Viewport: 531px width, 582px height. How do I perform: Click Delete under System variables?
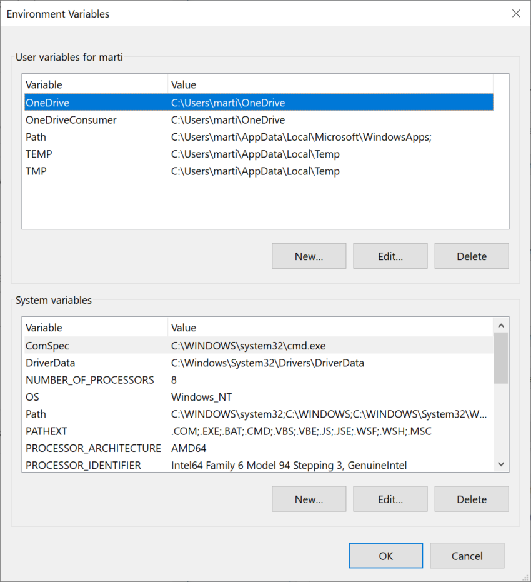click(x=472, y=499)
